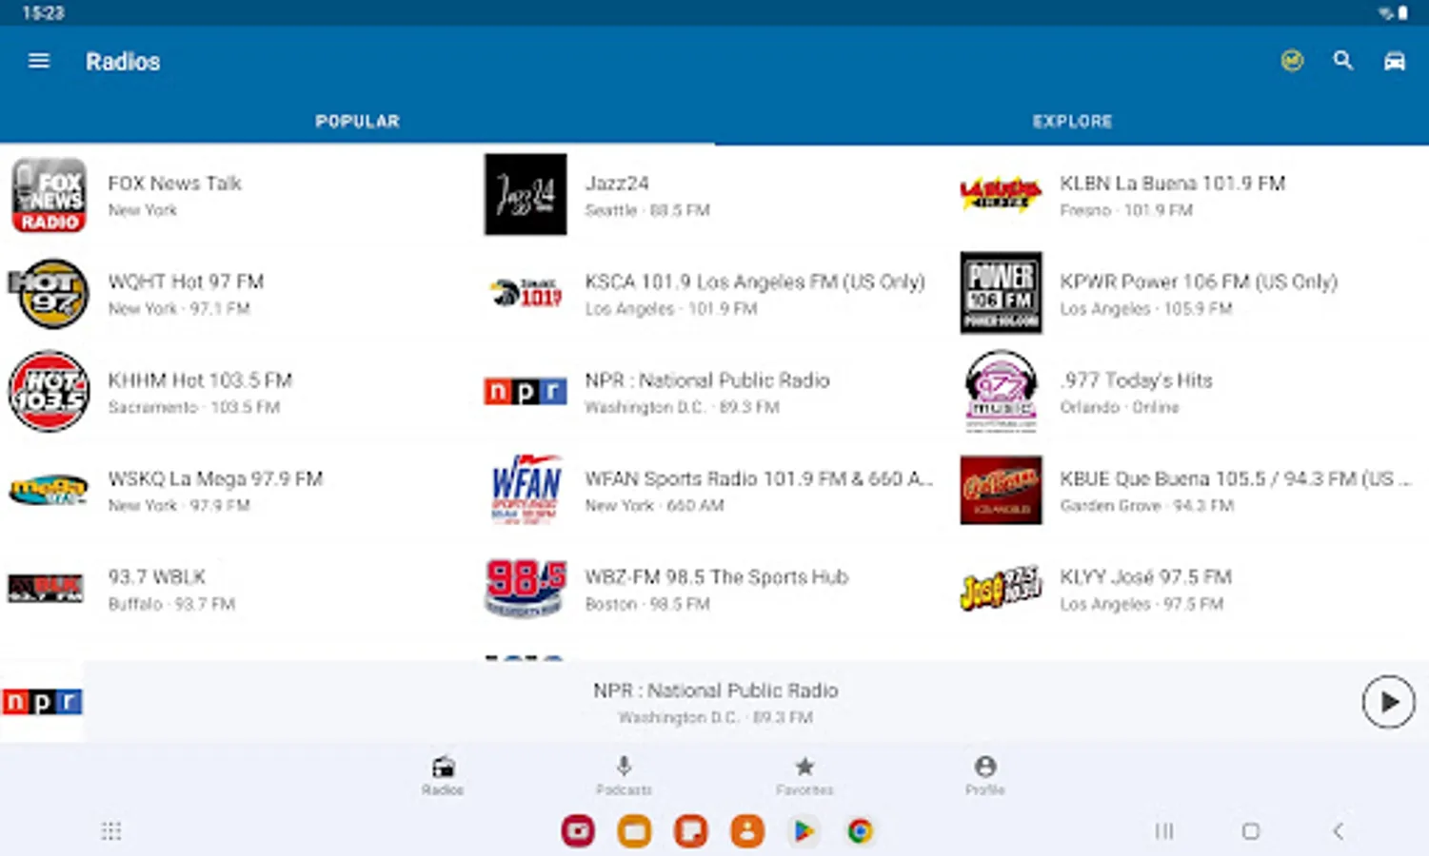The height and width of the screenshot is (856, 1429).
Task: Tap the La Buena 101.9 station logo
Action: 1001,195
